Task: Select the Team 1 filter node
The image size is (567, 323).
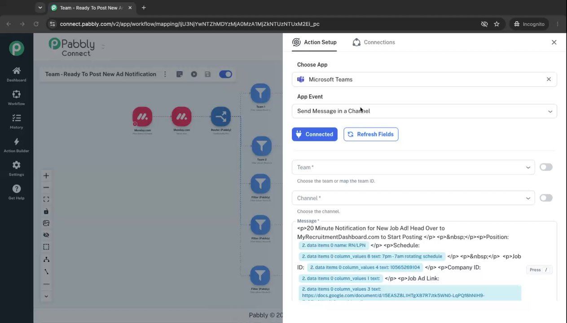Action: click(x=260, y=94)
